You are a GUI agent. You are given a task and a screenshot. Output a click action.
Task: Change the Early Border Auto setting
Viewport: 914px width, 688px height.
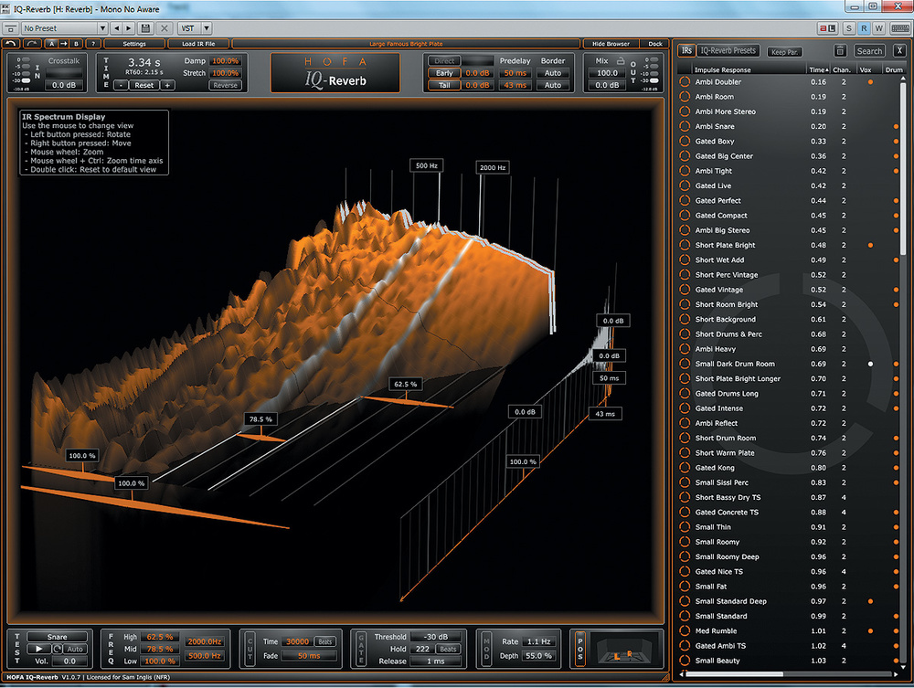tap(553, 73)
